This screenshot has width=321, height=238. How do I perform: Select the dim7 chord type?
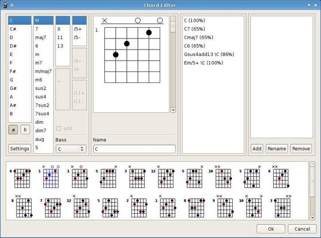tap(43, 131)
